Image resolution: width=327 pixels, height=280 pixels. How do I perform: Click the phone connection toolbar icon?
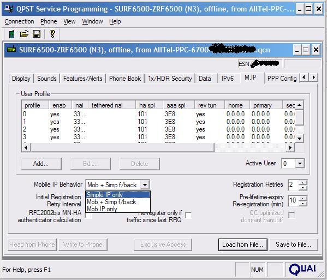12,34
